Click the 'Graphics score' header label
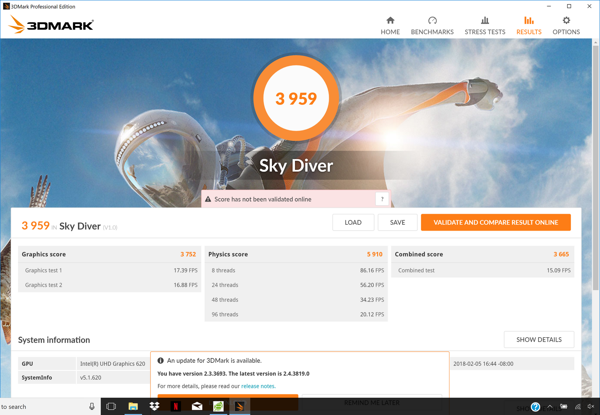 [x=44, y=254]
